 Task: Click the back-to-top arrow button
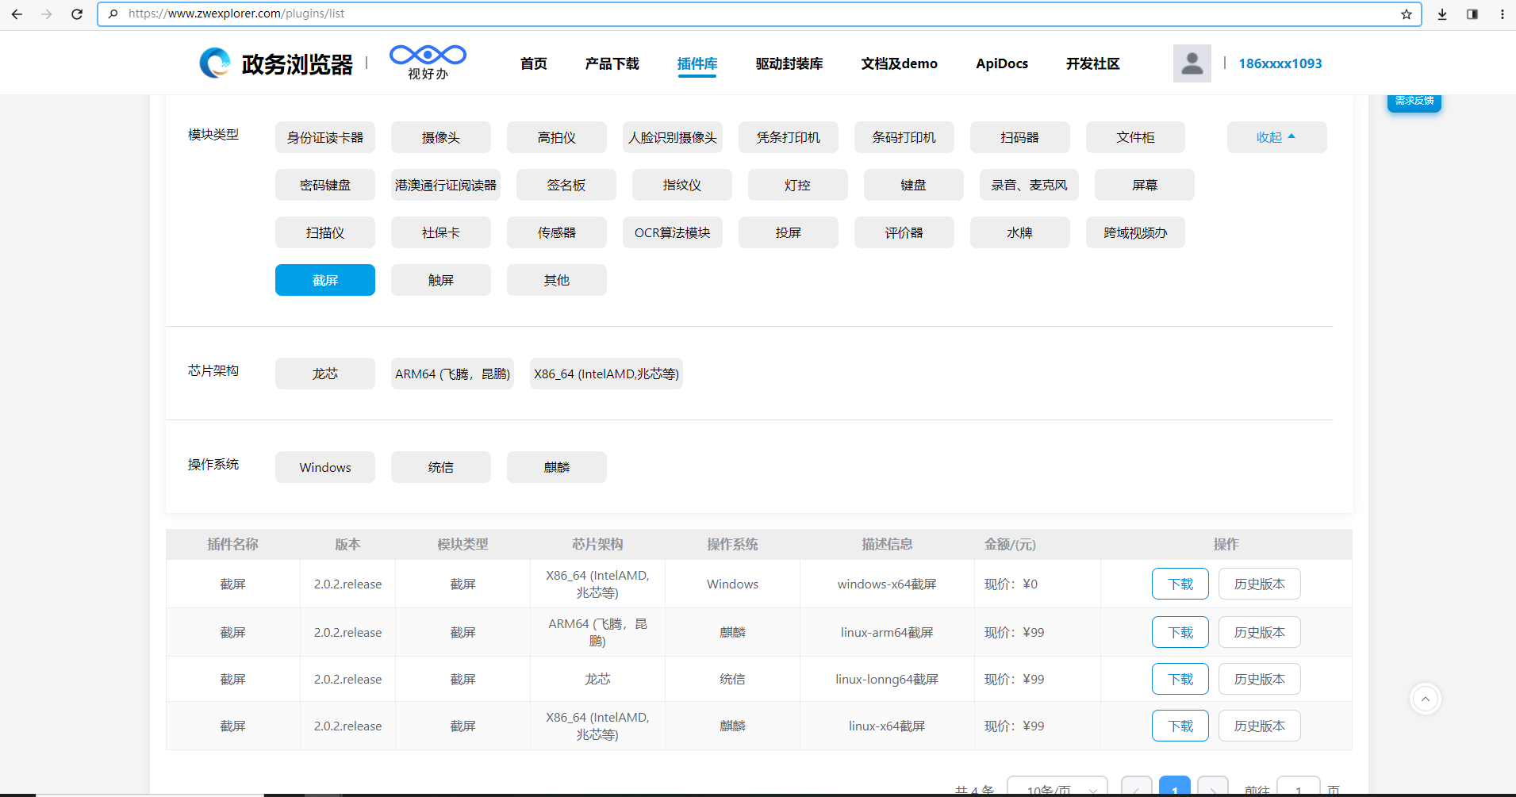tap(1425, 699)
